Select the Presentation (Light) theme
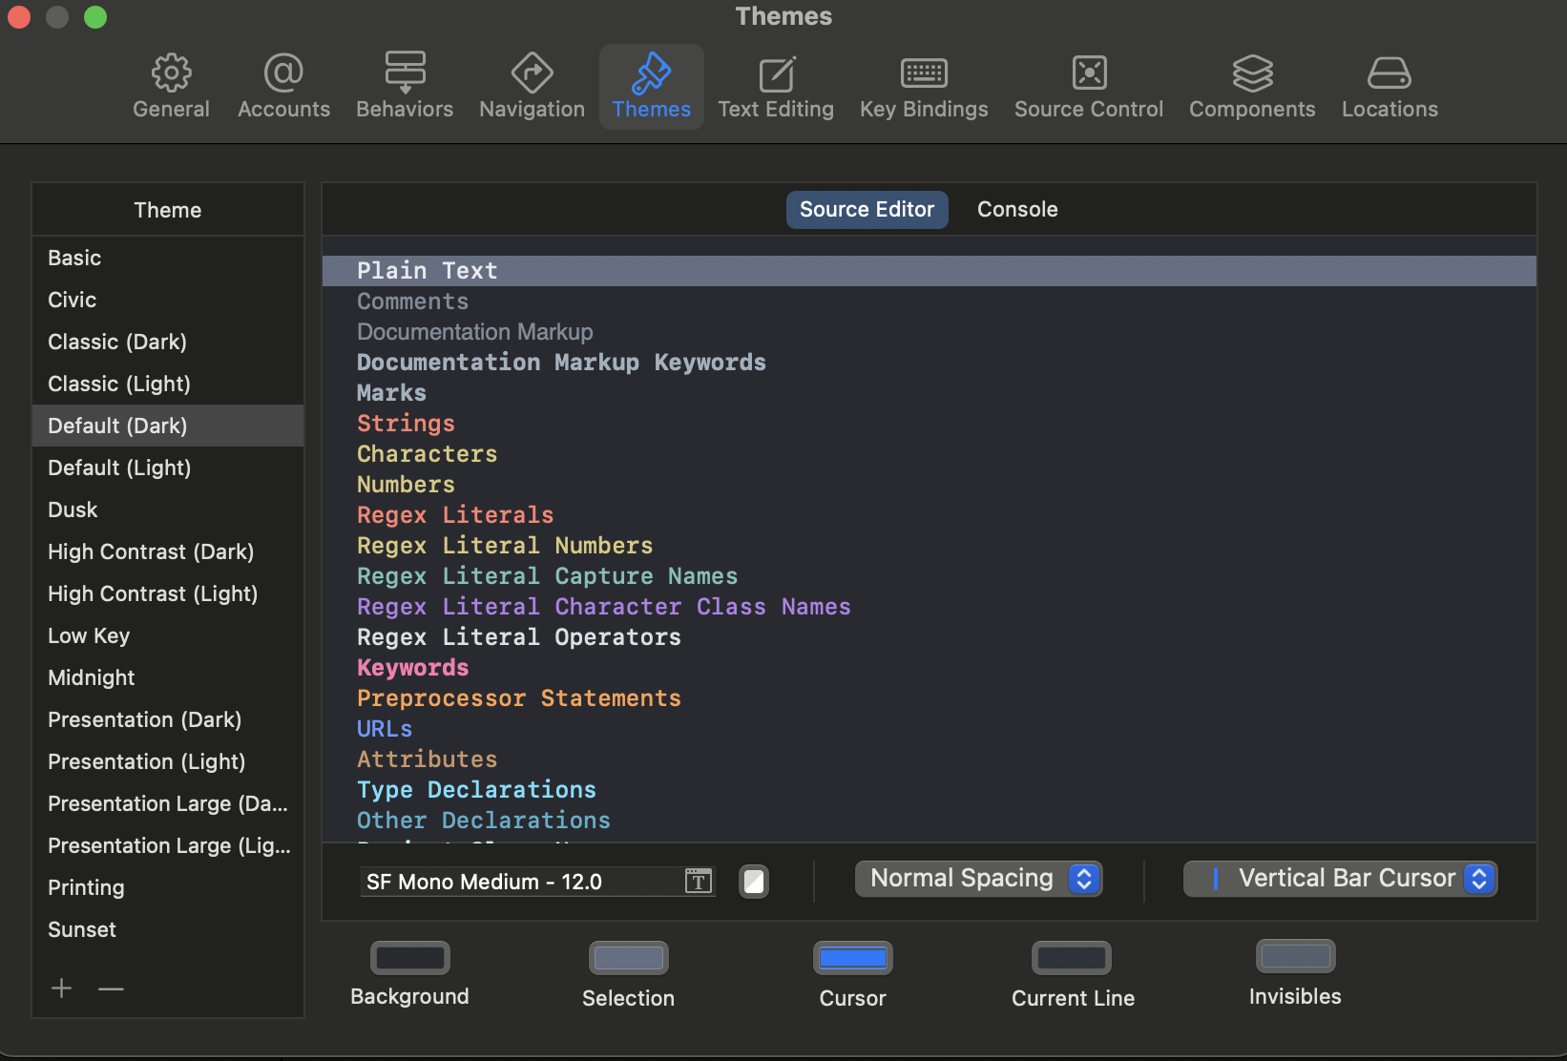This screenshot has height=1061, width=1567. [x=168, y=761]
